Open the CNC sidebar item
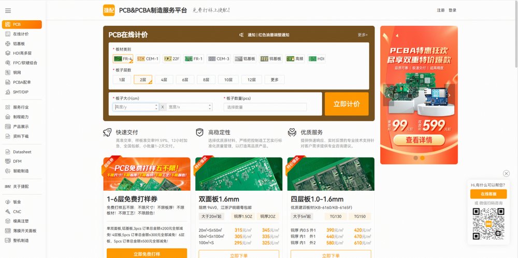The image size is (518, 258). point(17,211)
